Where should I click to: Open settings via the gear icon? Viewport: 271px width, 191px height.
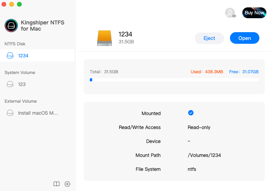(x=67, y=184)
